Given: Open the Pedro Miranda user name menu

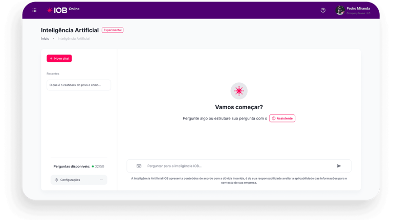Looking at the screenshot, I should (358, 9).
